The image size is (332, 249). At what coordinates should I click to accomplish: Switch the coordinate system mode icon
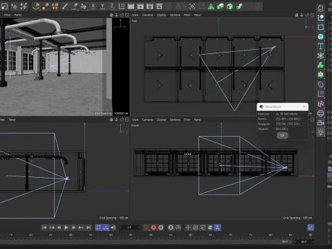(x=122, y=6)
